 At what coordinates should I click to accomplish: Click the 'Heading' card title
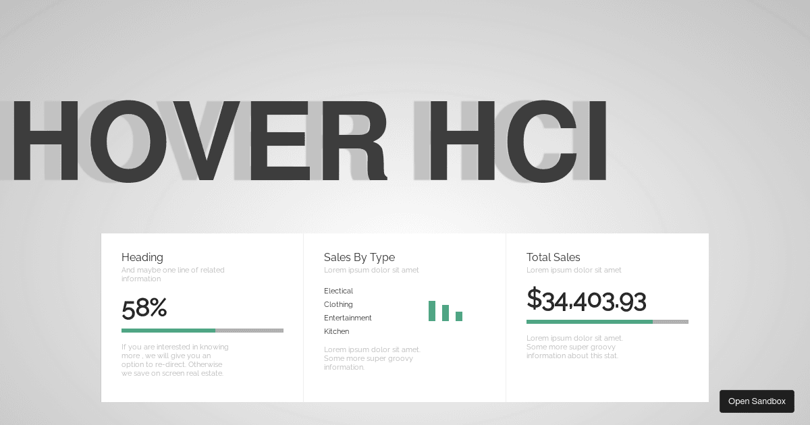point(142,257)
